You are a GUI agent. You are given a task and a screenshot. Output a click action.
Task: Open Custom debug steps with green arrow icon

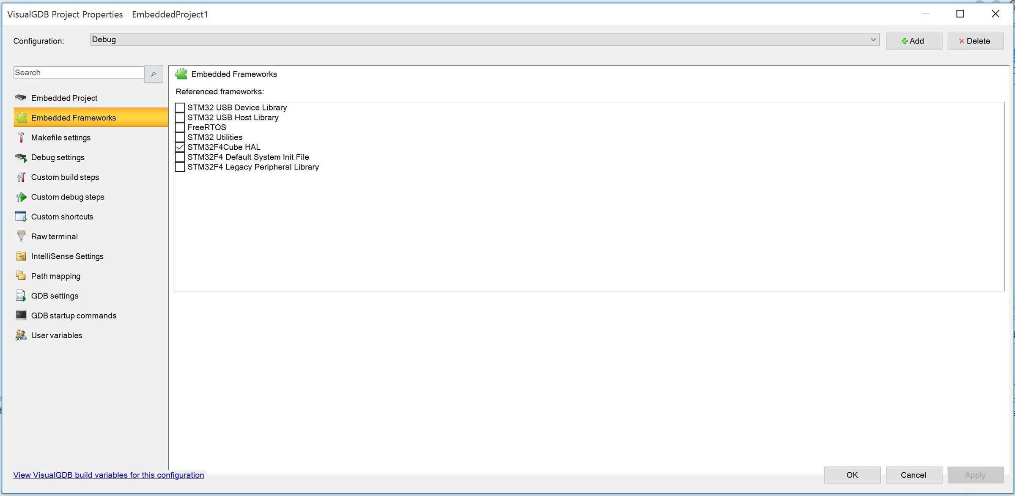(x=20, y=197)
